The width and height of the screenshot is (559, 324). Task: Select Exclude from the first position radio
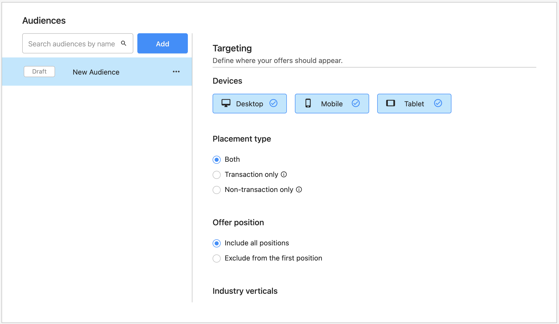[x=217, y=258]
